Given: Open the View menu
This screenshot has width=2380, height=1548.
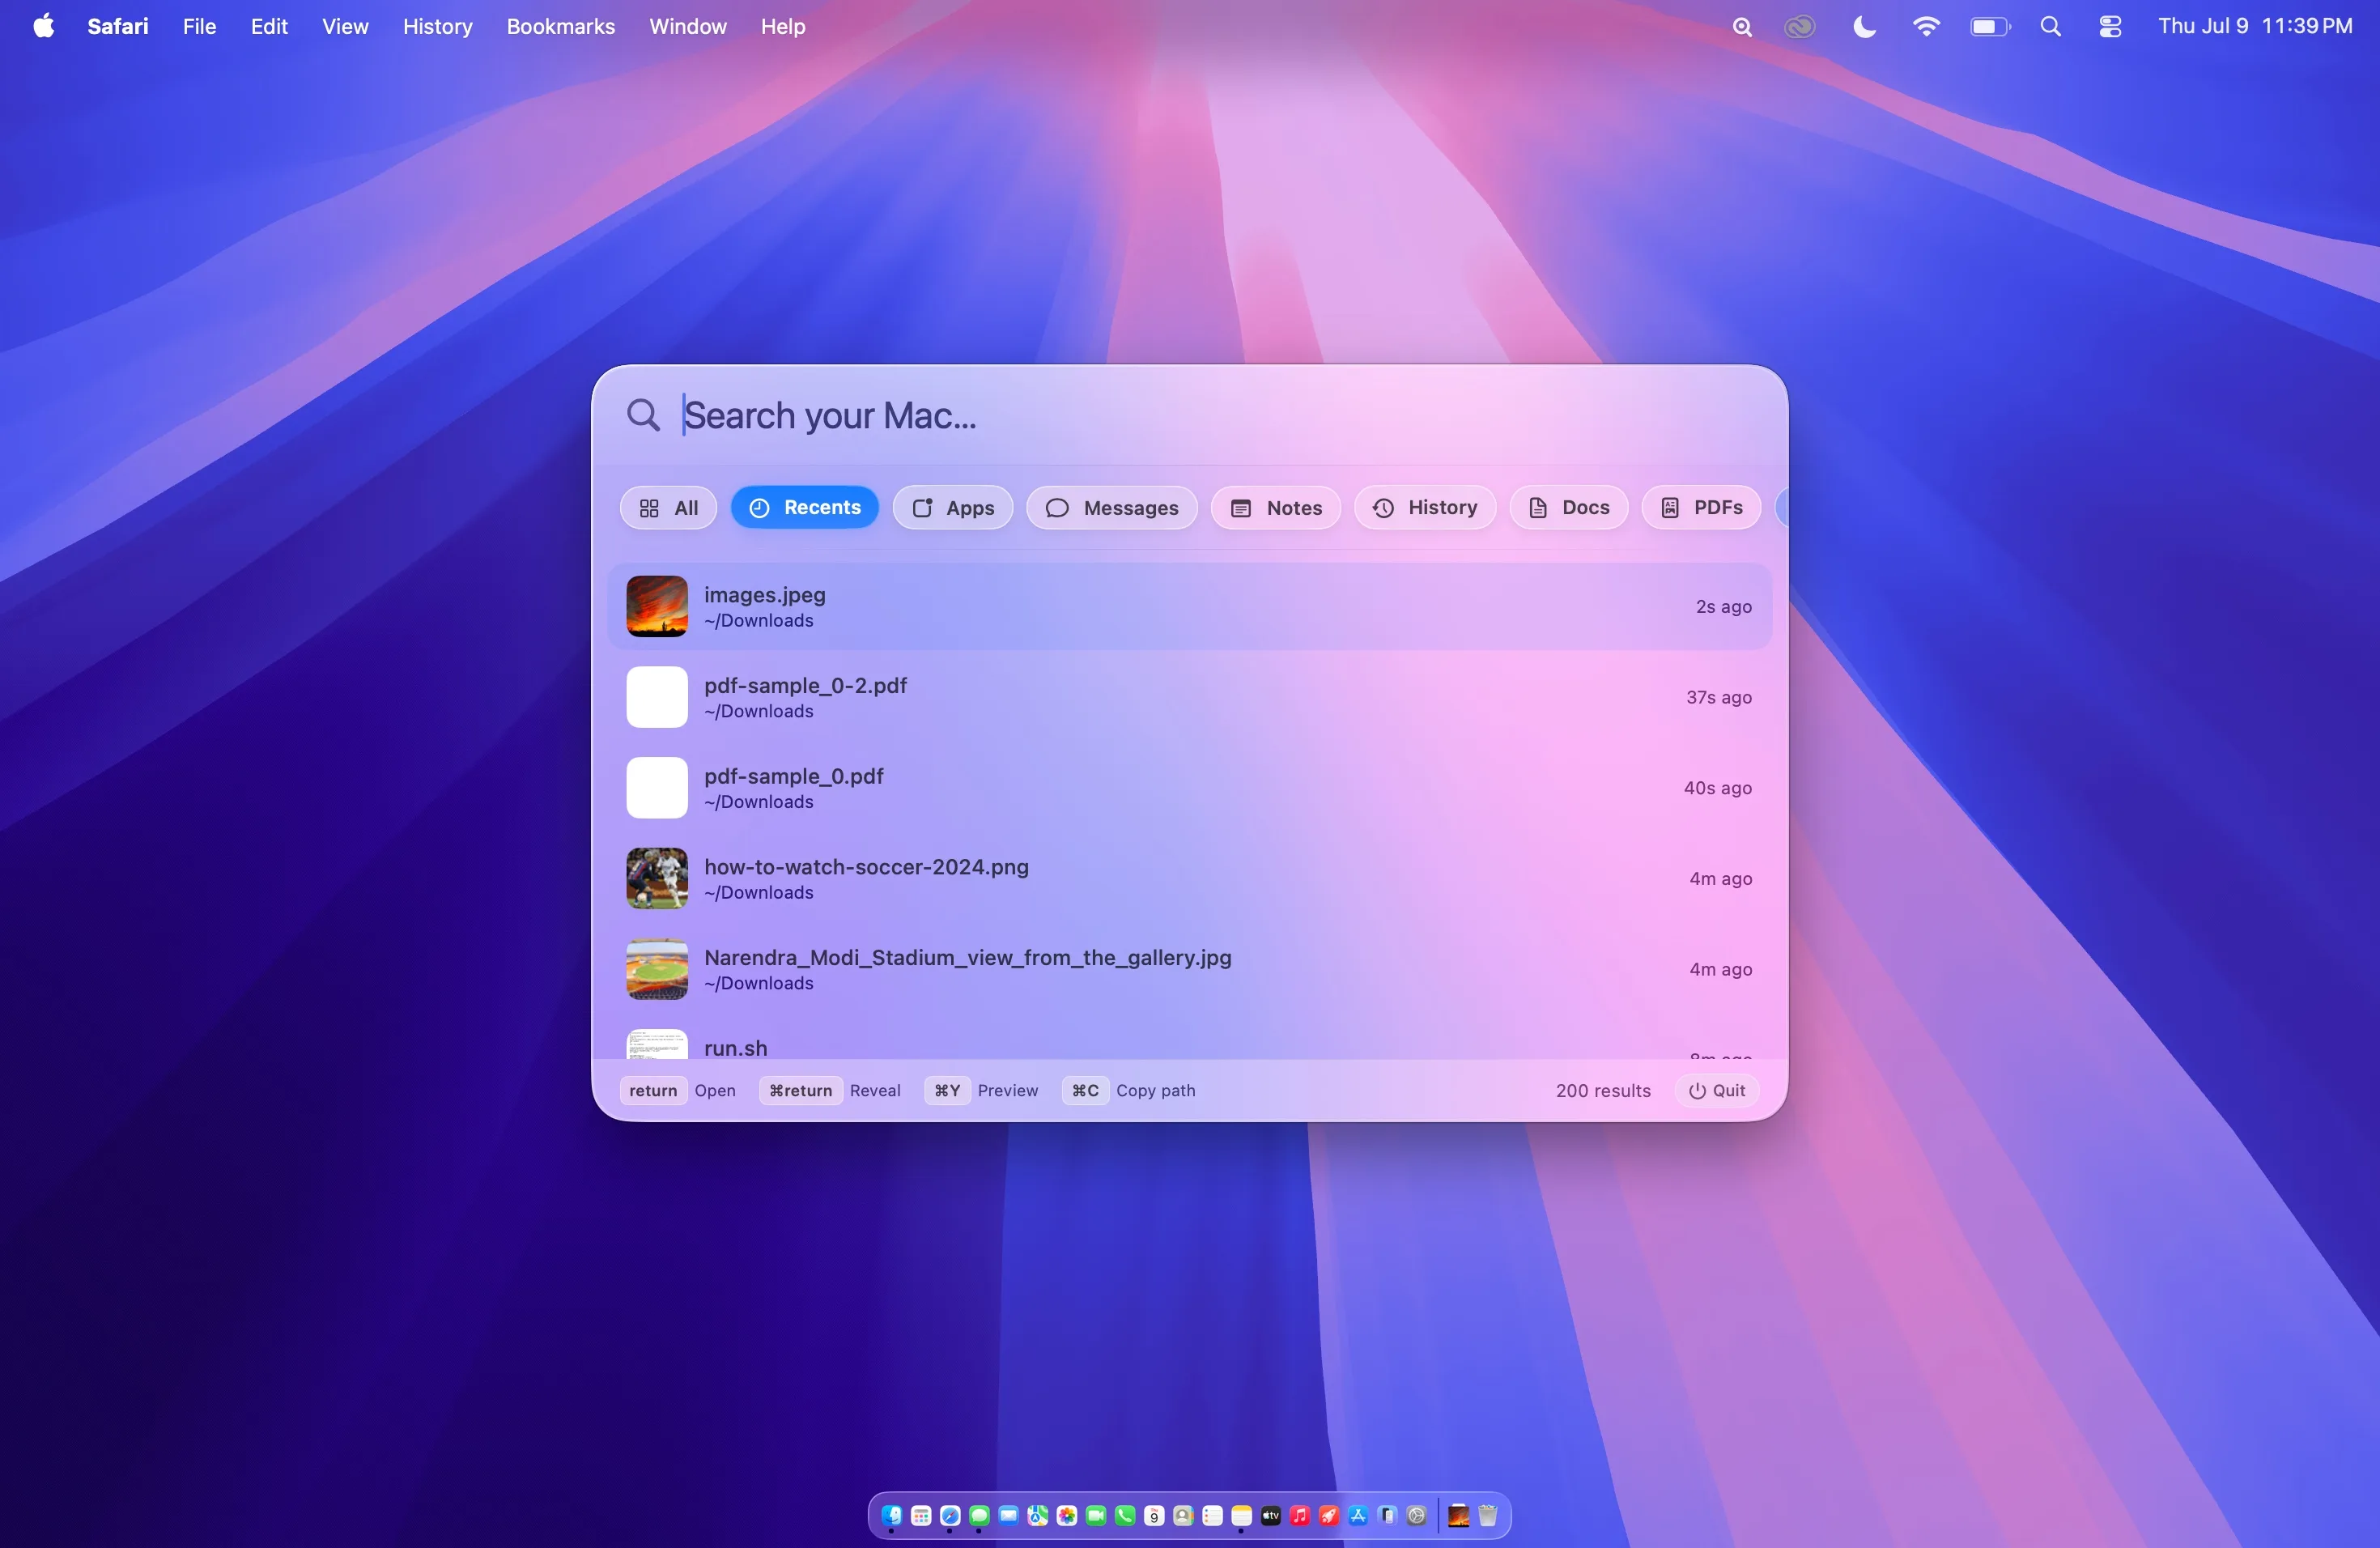Looking at the screenshot, I should pos(345,26).
